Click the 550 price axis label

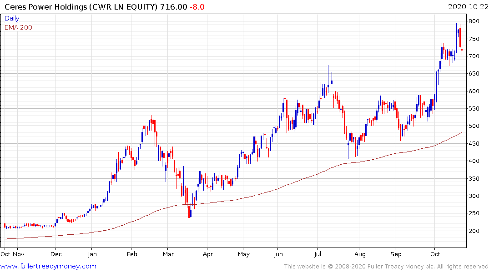[x=474, y=109]
